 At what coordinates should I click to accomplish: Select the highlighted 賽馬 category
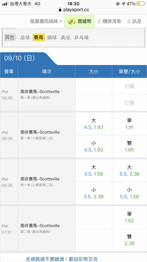coord(39,37)
